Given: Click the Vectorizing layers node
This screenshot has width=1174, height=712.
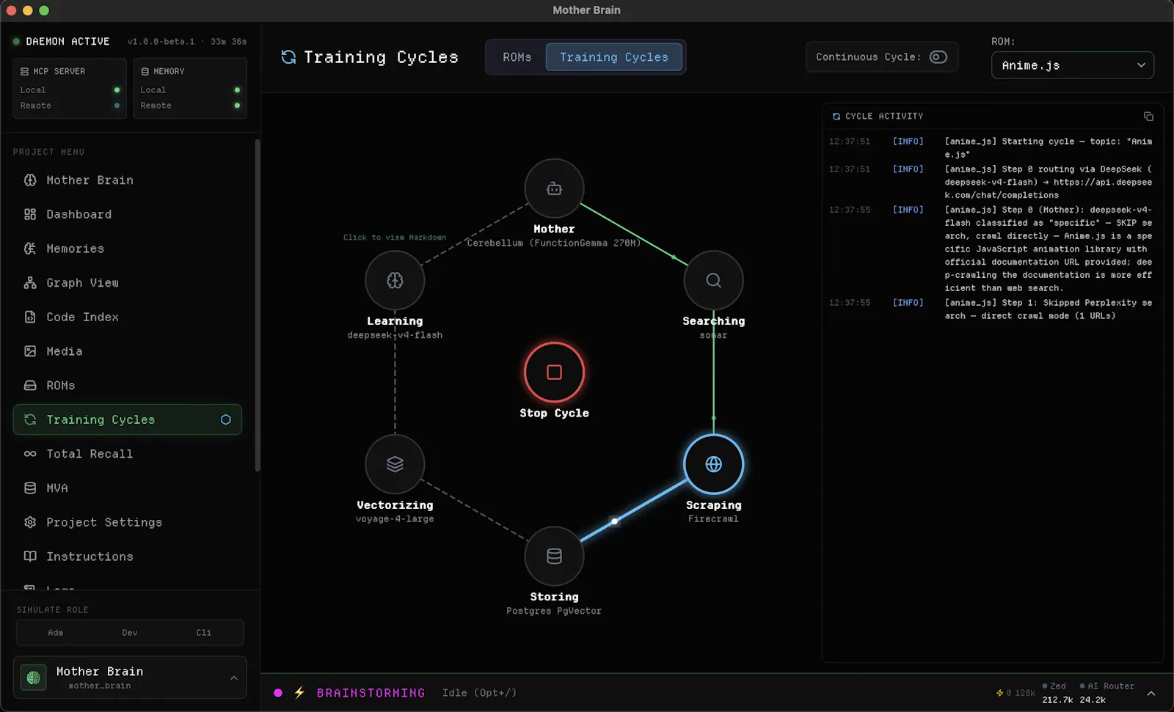Looking at the screenshot, I should point(395,464).
